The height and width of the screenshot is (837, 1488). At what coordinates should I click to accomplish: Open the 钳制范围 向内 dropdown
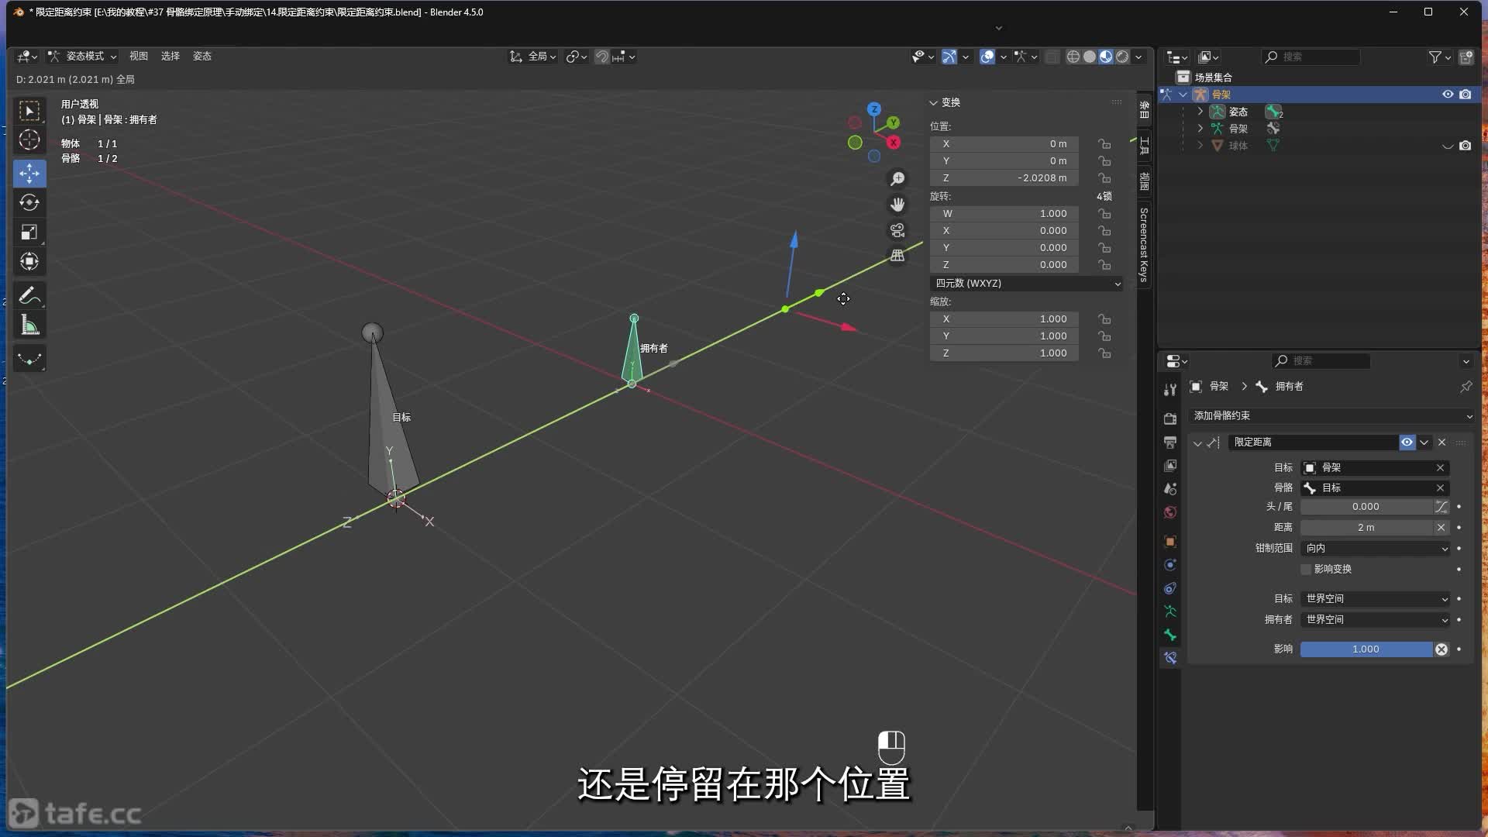pyautogui.click(x=1376, y=548)
